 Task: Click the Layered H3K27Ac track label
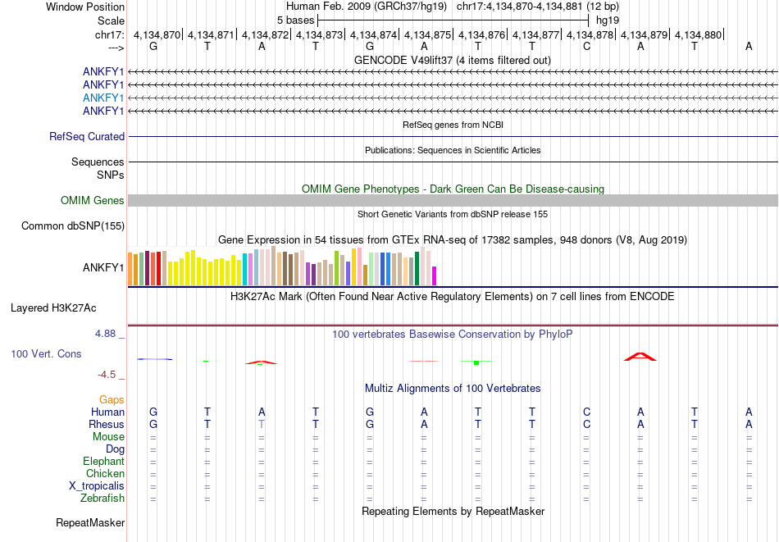point(53,308)
